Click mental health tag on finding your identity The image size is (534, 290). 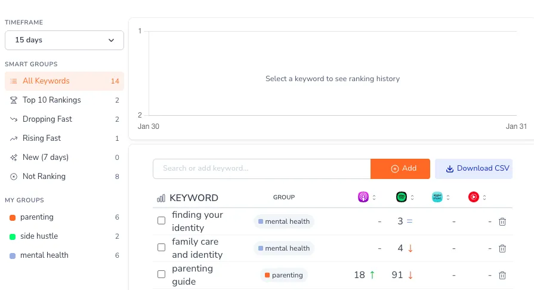[284, 221]
